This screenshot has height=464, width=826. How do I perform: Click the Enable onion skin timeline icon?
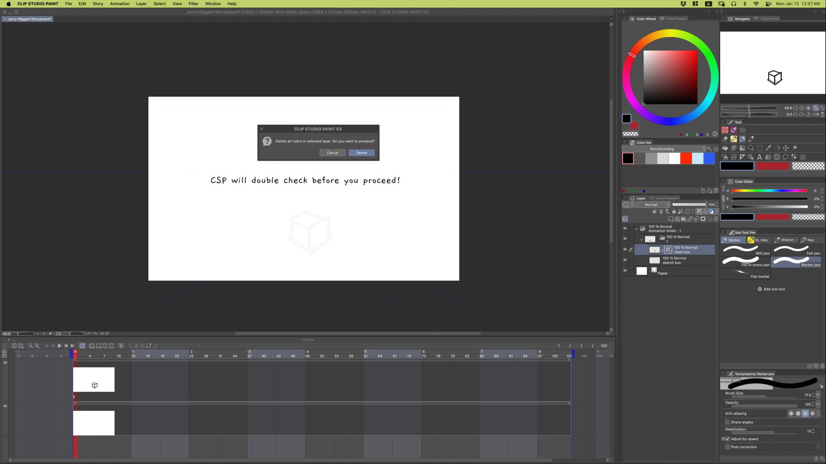pyautogui.click(x=121, y=346)
